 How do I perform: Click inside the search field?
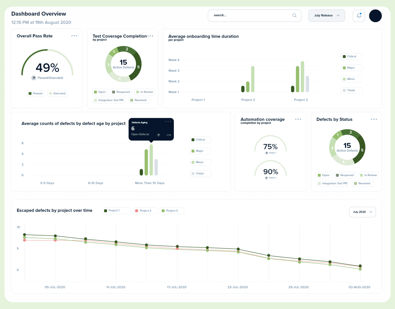(x=247, y=15)
